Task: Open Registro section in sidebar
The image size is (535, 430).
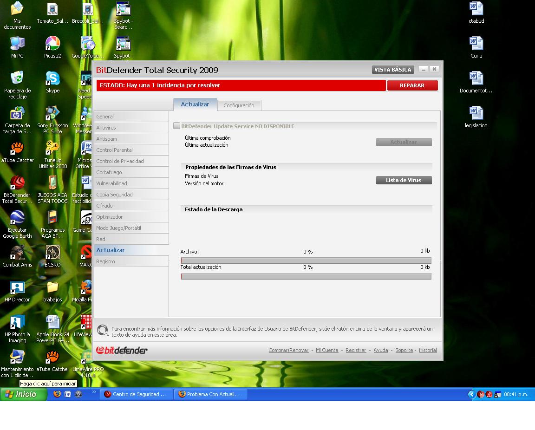Action: pyautogui.click(x=131, y=261)
